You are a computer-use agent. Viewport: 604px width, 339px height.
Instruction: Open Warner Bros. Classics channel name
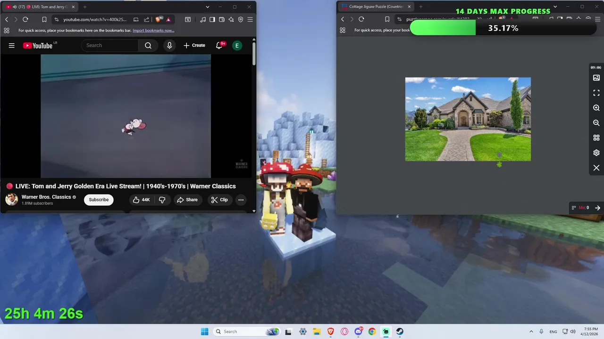[46, 197]
